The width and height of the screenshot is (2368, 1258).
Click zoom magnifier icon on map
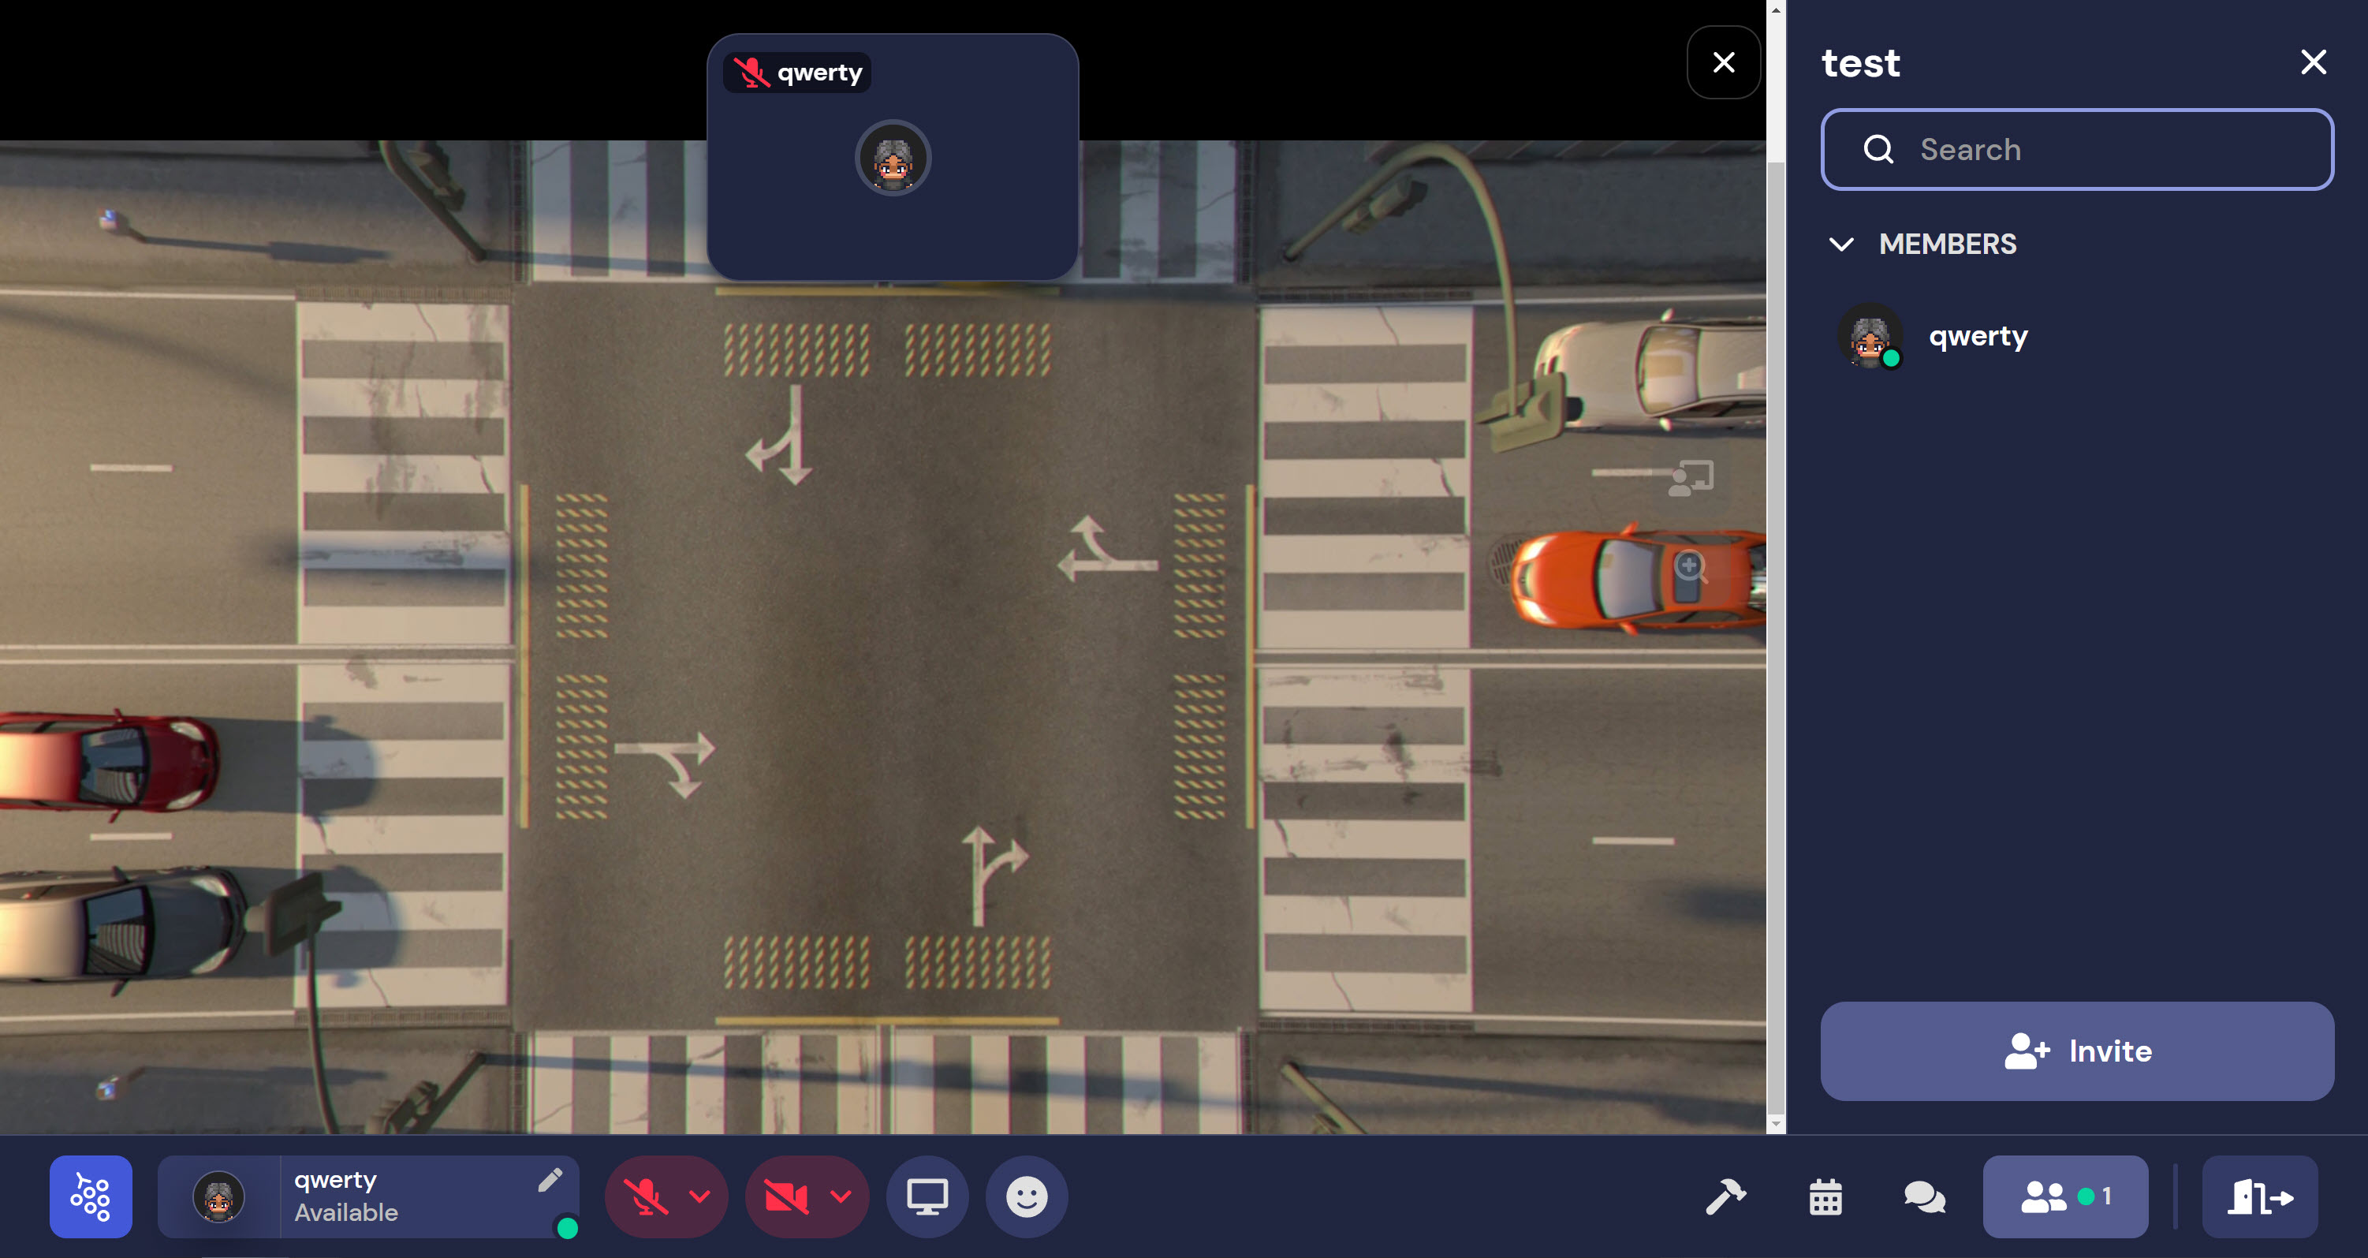(1690, 566)
